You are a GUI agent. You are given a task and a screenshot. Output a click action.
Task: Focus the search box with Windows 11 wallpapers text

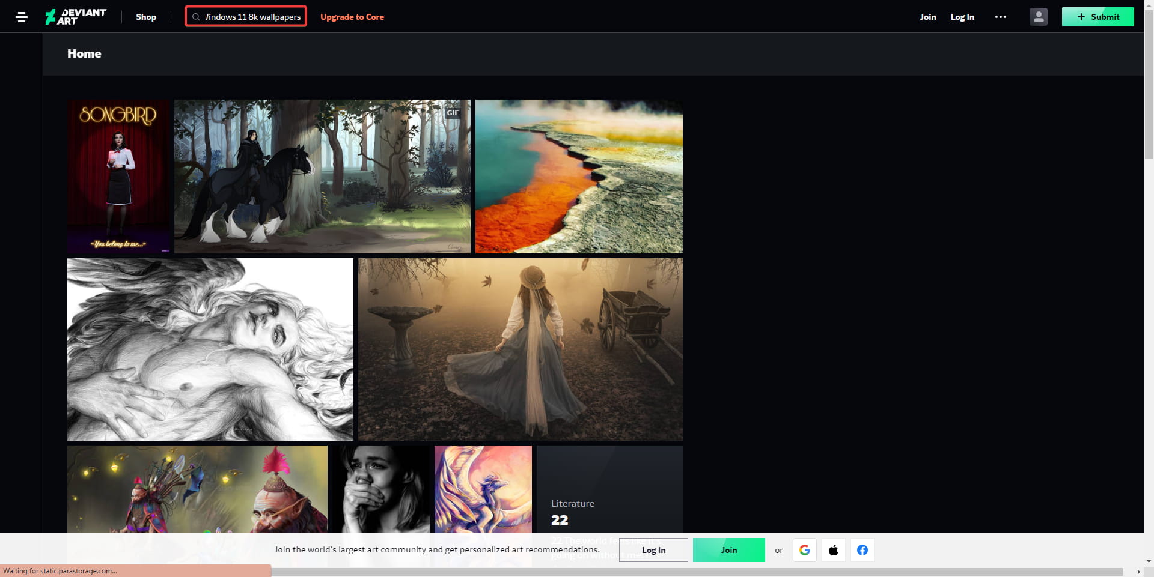coord(246,16)
